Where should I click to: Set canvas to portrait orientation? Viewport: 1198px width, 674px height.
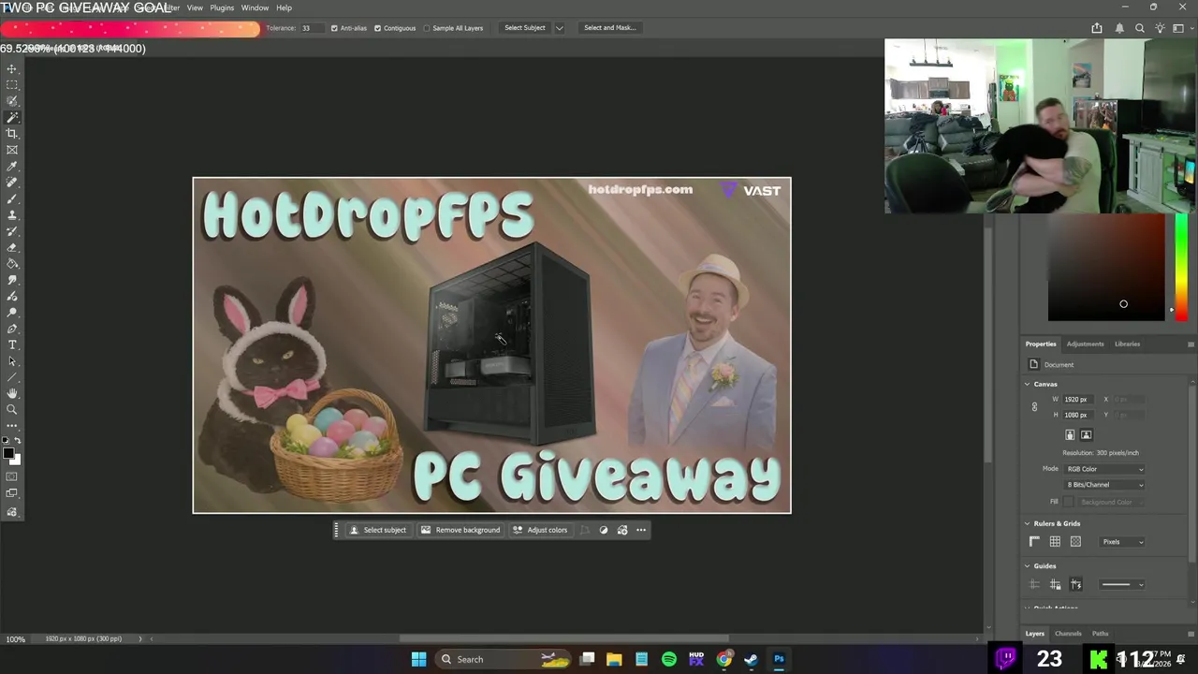click(1070, 434)
